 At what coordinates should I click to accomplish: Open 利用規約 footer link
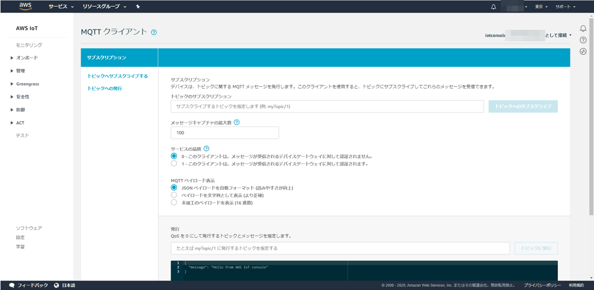576,285
